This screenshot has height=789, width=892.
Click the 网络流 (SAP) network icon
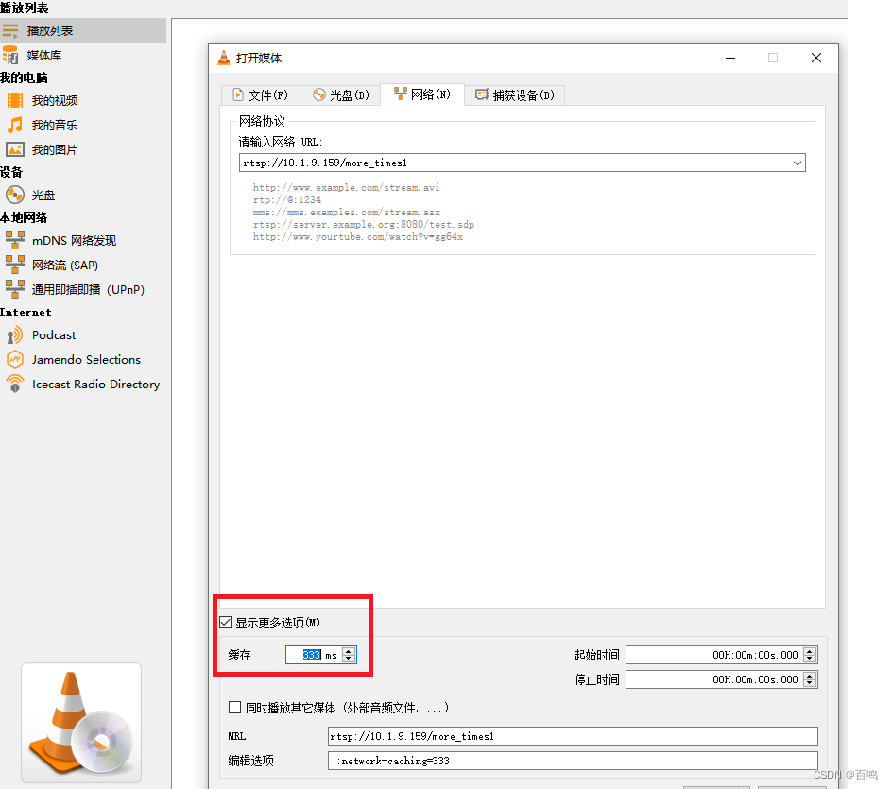[x=15, y=265]
